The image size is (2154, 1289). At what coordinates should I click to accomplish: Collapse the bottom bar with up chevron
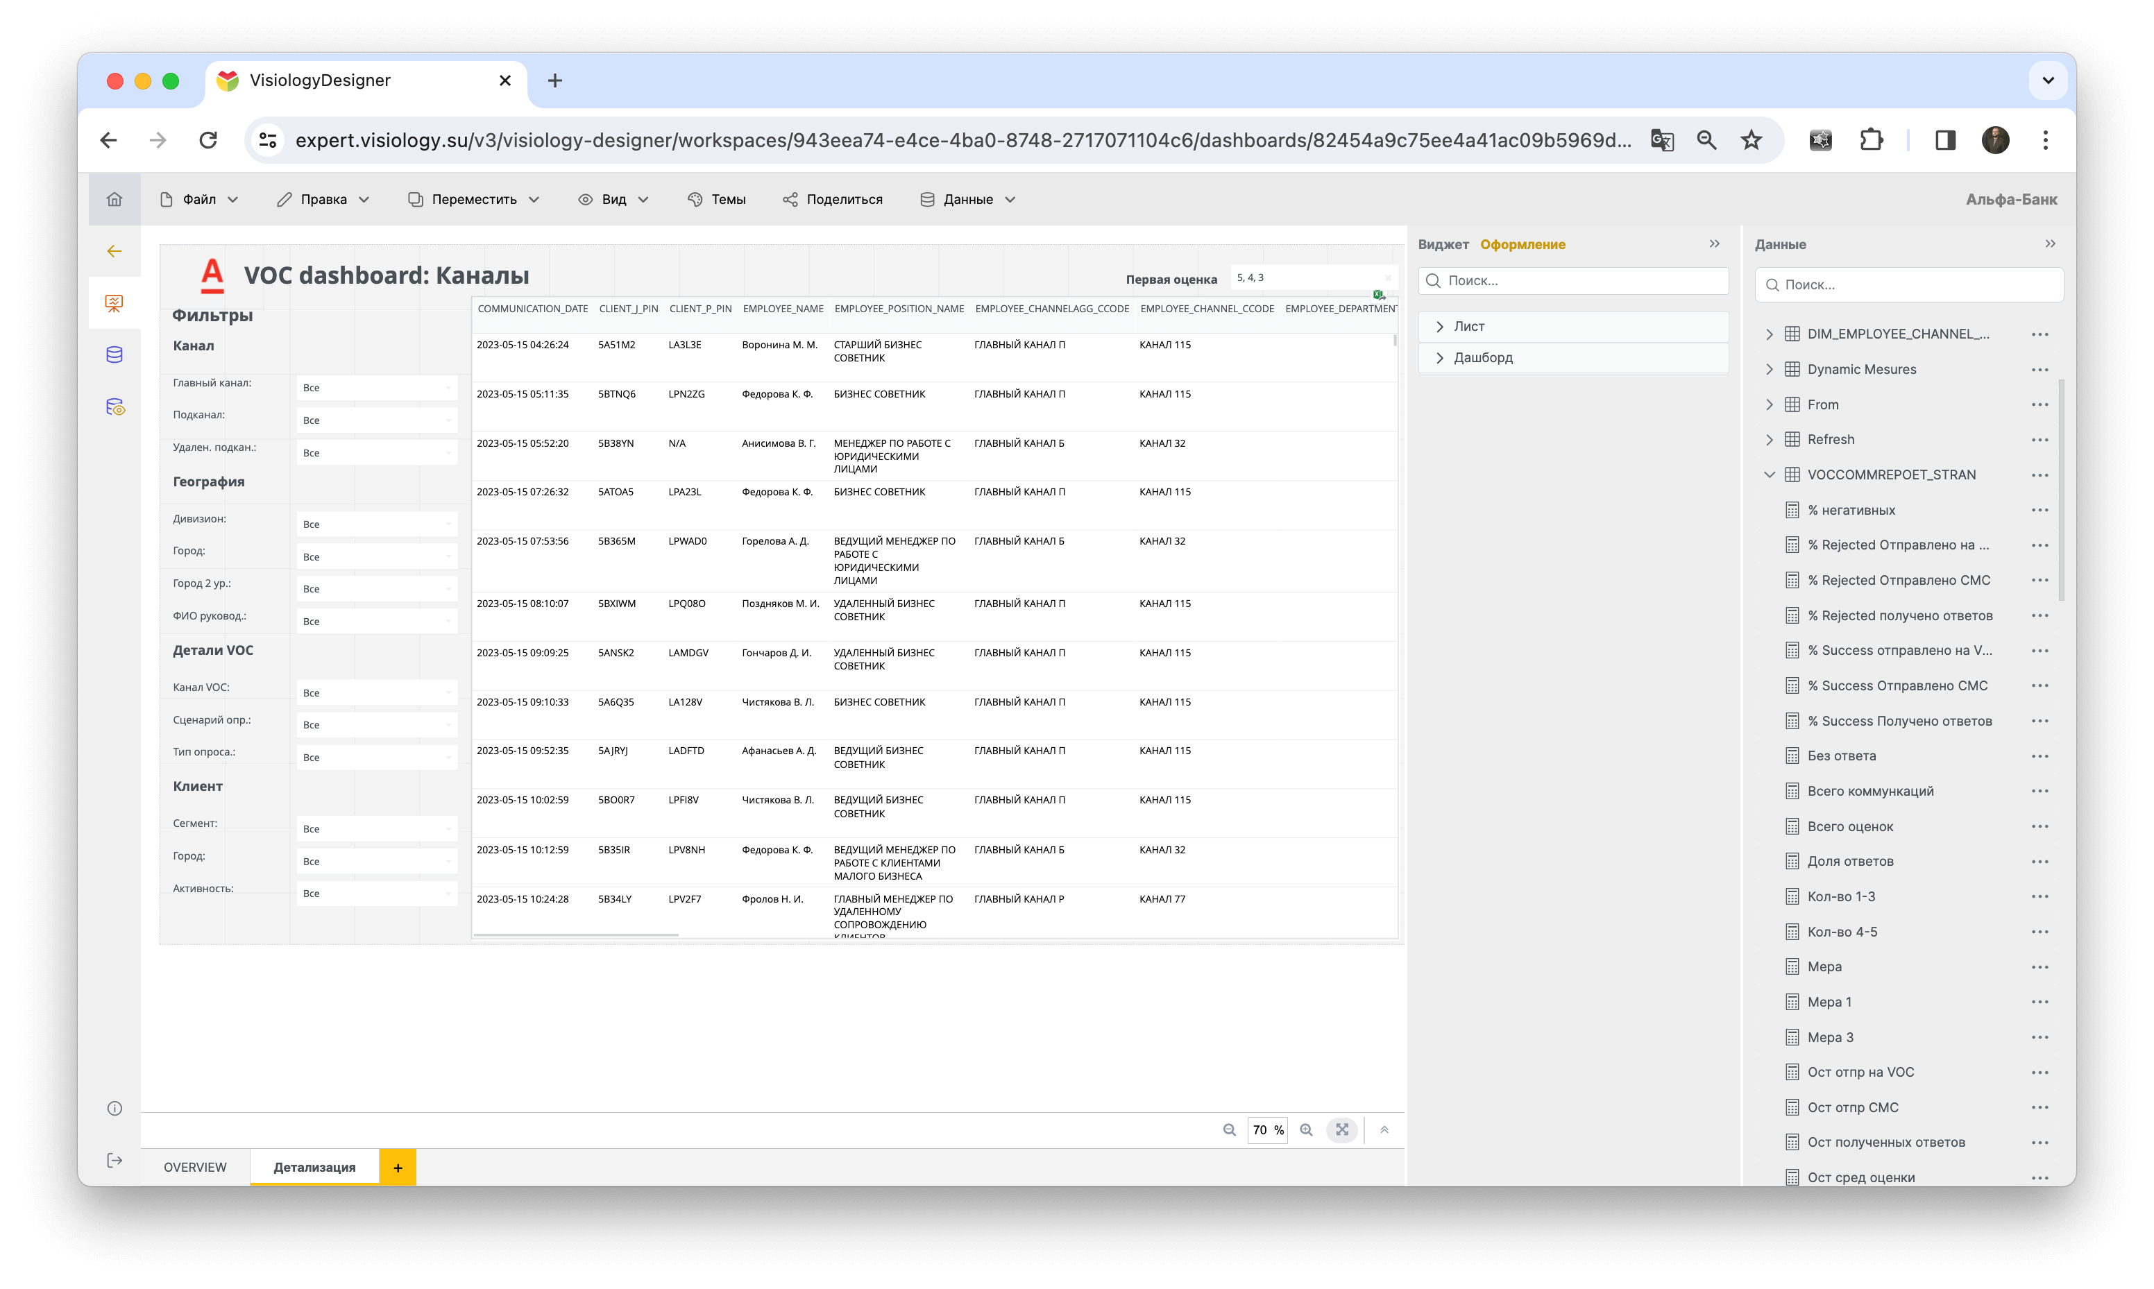[1384, 1130]
